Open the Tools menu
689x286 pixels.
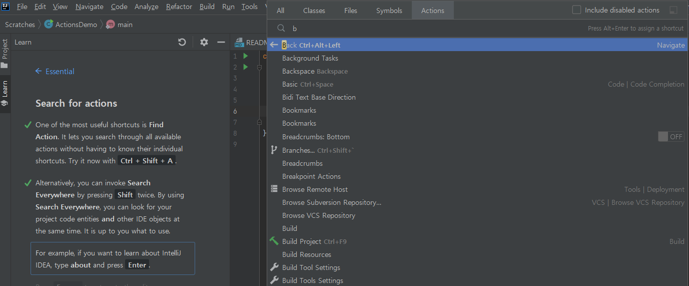click(x=249, y=7)
